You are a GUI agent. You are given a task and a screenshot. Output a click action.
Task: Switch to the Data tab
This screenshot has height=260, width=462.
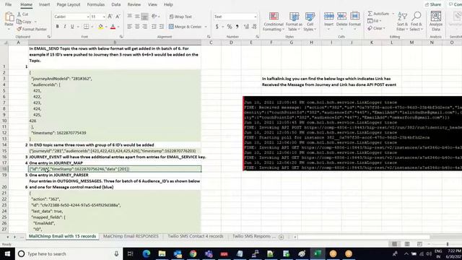(x=115, y=4)
